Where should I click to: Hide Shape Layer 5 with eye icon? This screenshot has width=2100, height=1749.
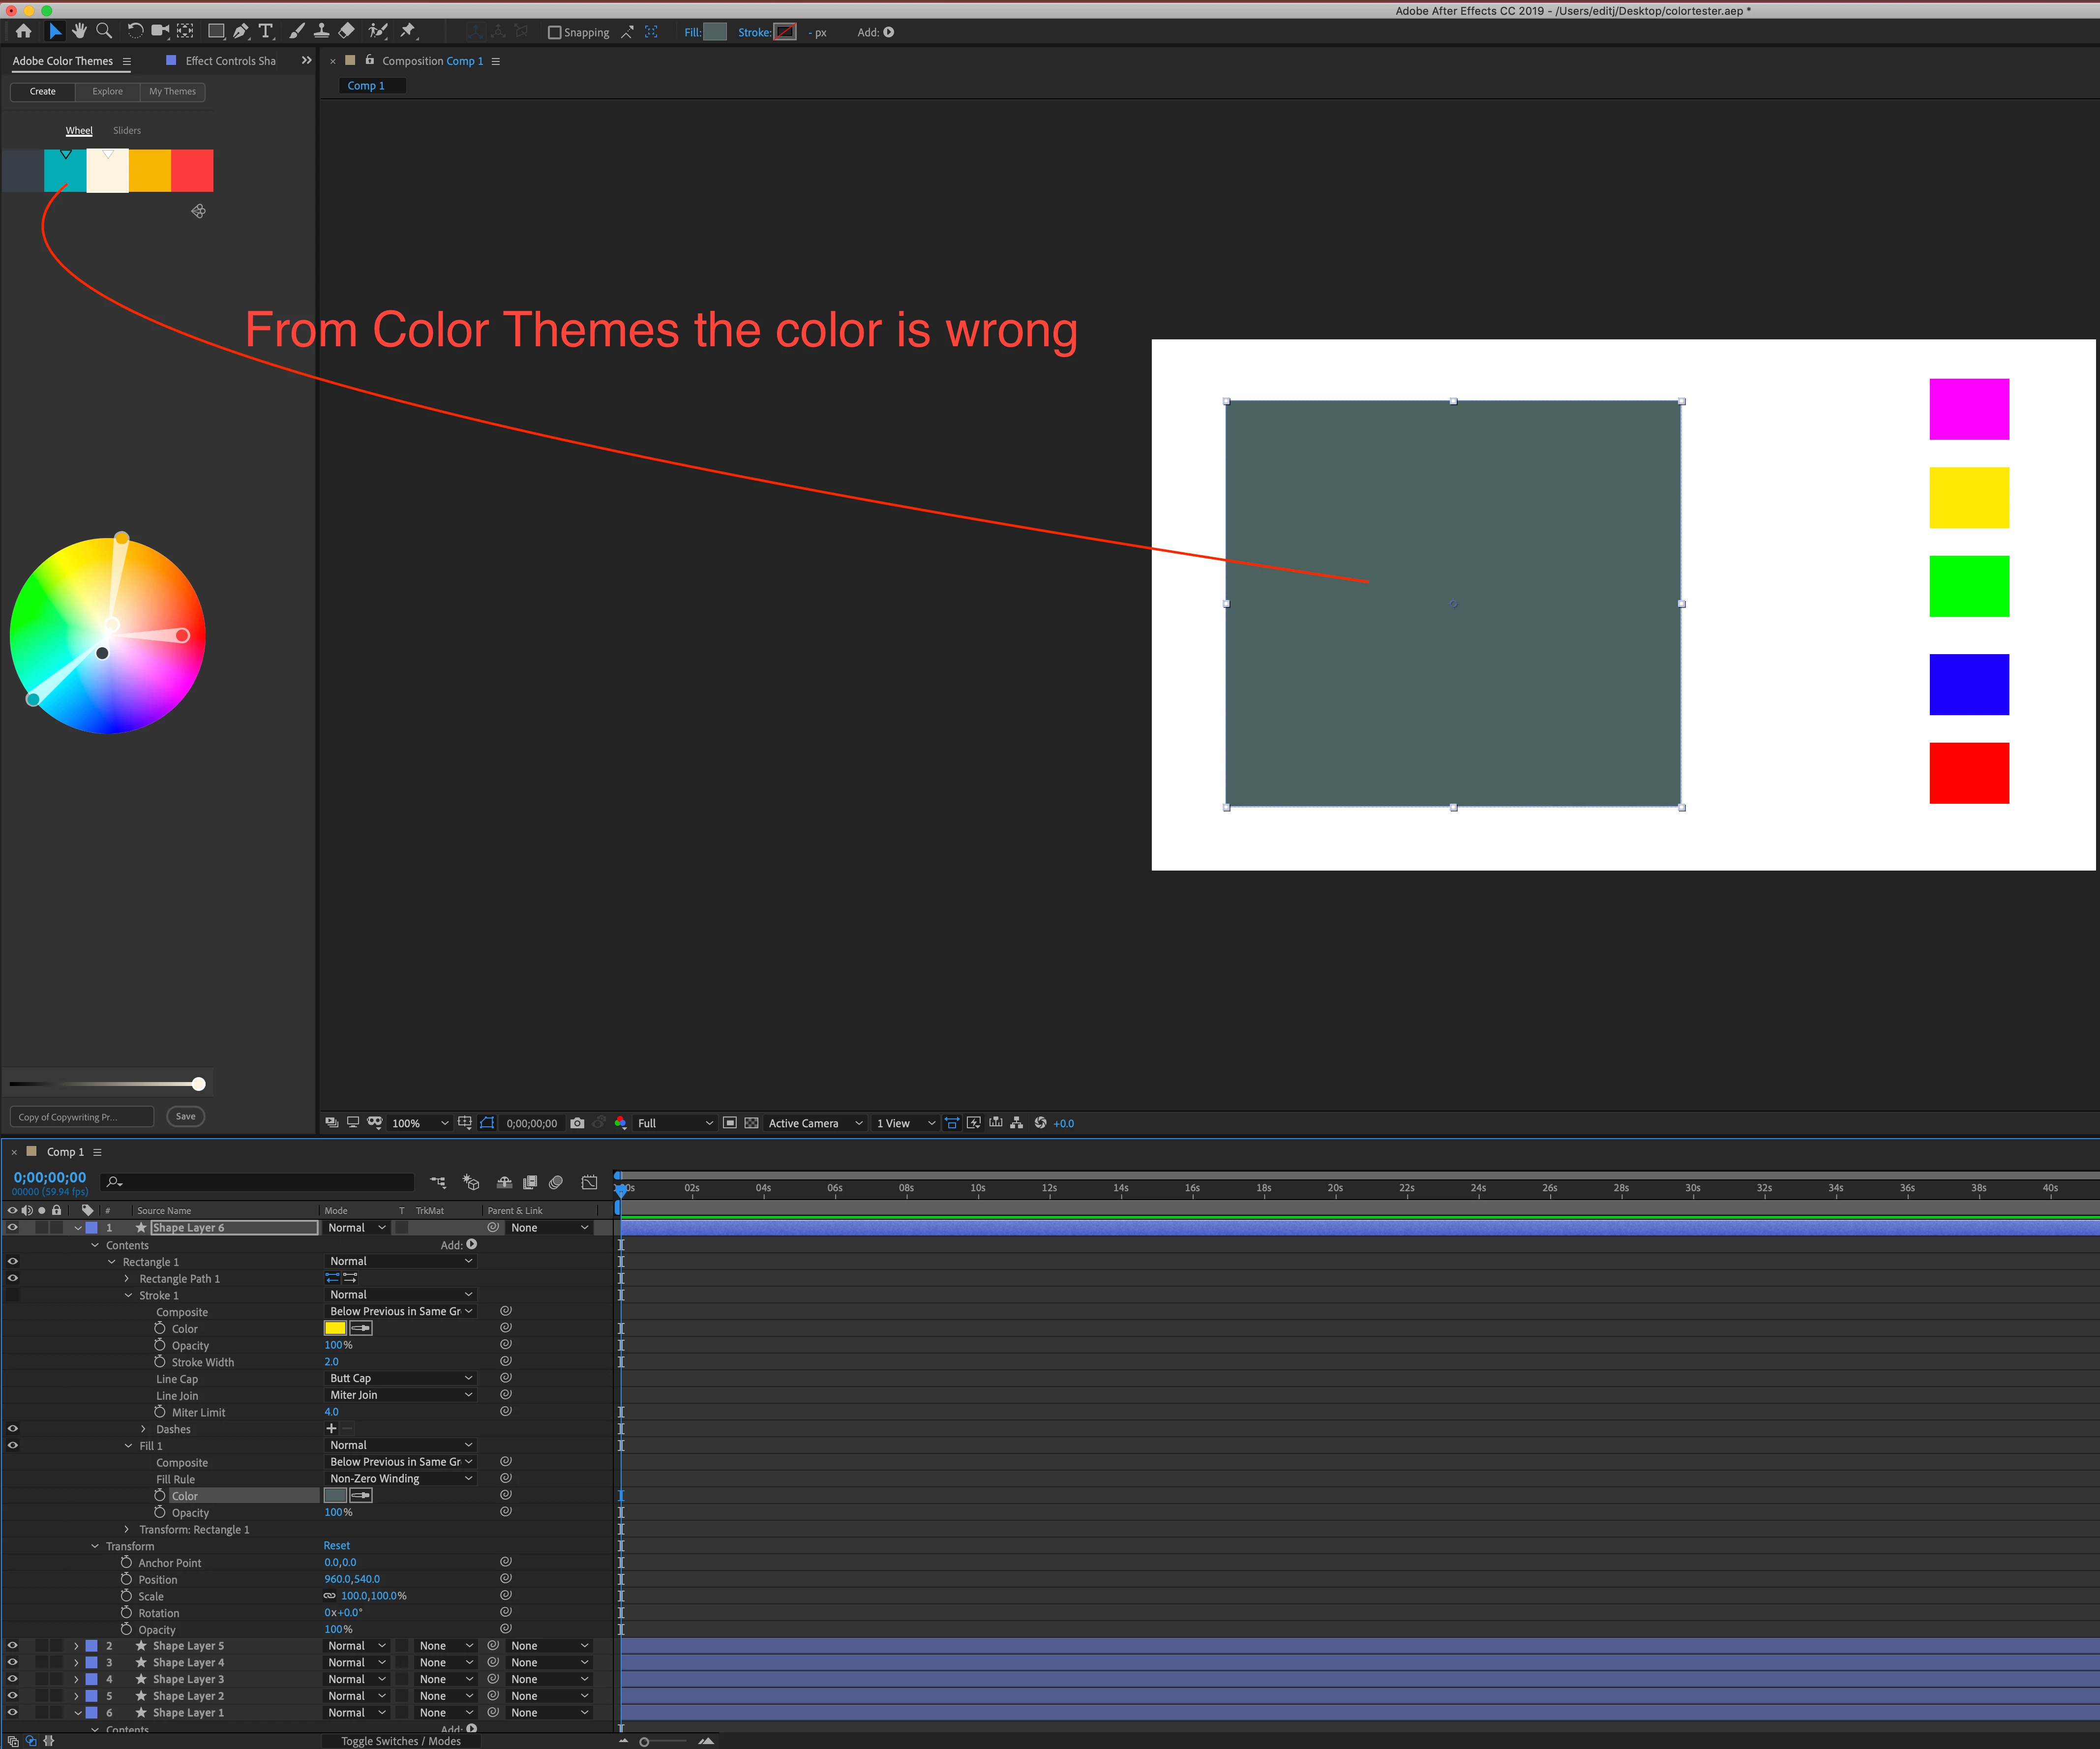pyautogui.click(x=13, y=1645)
